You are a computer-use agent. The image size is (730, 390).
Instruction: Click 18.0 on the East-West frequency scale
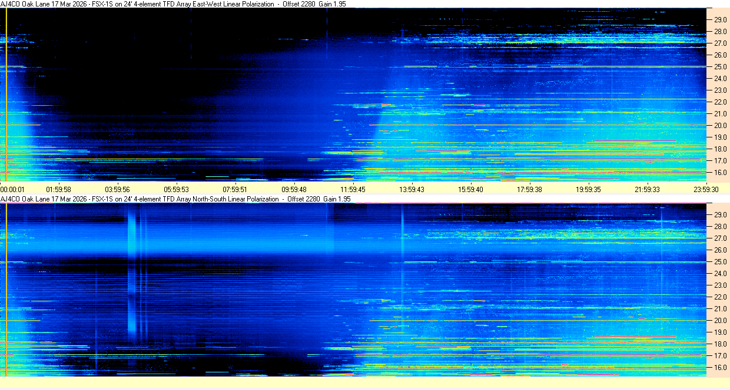coord(721,149)
